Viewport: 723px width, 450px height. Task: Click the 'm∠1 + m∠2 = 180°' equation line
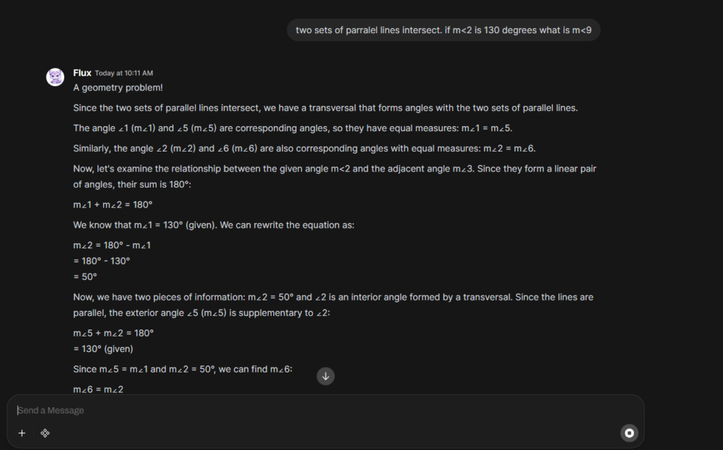coord(113,205)
